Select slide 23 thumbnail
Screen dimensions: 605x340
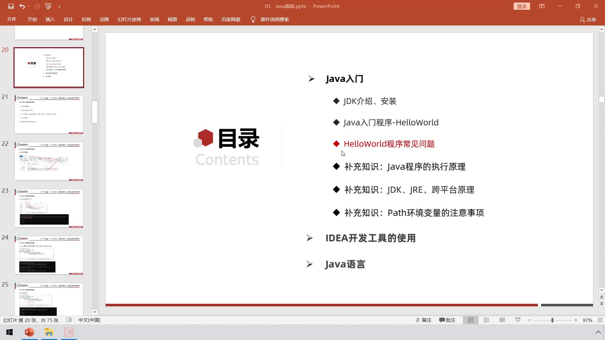coord(49,208)
